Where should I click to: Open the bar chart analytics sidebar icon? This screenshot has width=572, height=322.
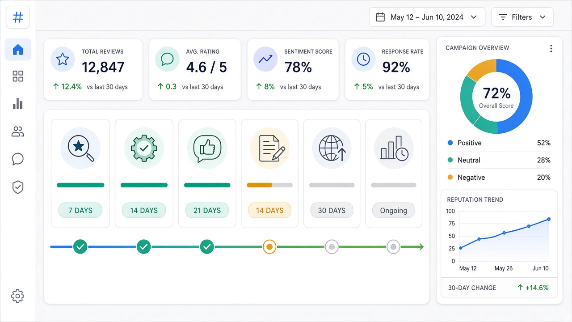[18, 104]
